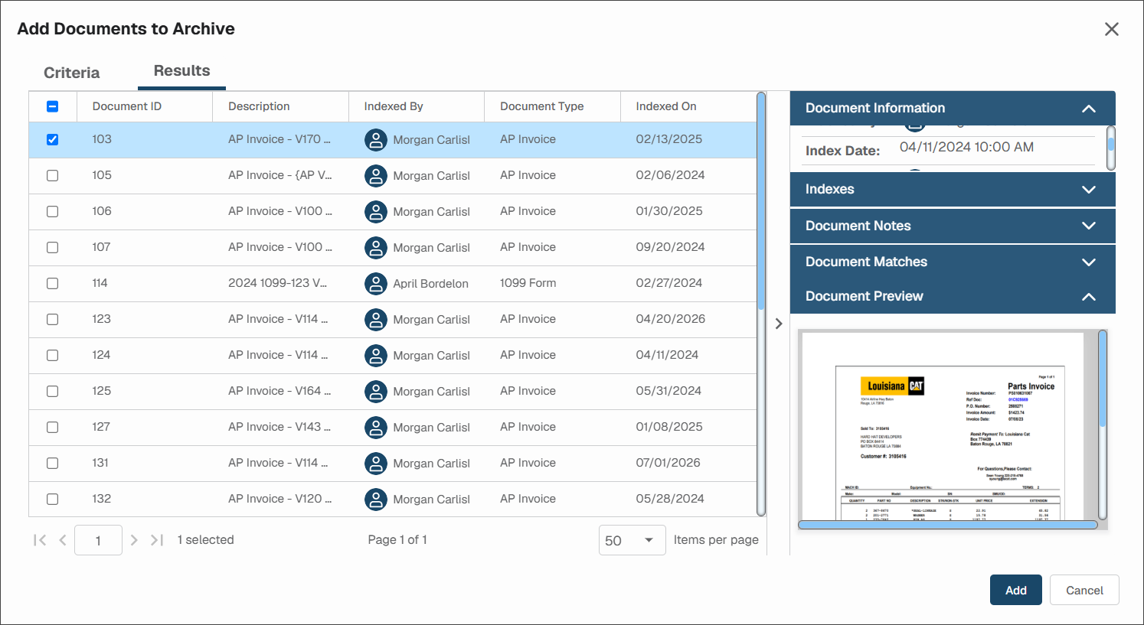Viewport: 1144px width, 625px height.
Task: Go to the previous results page
Action: (63, 540)
